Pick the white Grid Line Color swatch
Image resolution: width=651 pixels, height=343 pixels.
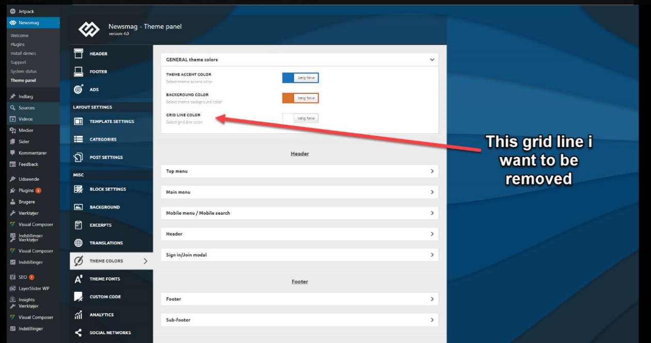pyautogui.click(x=288, y=118)
